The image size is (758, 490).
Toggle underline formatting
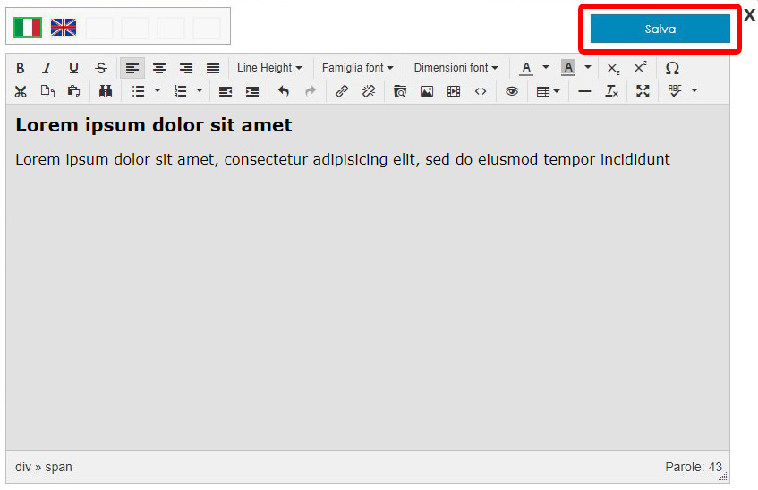pyautogui.click(x=73, y=68)
